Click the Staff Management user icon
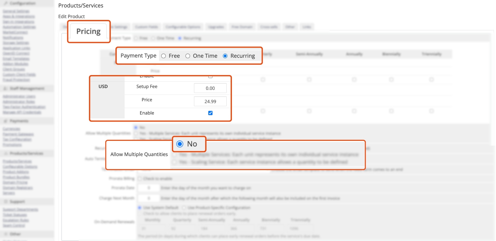Viewport: 496px width, 241px height. 5,89
